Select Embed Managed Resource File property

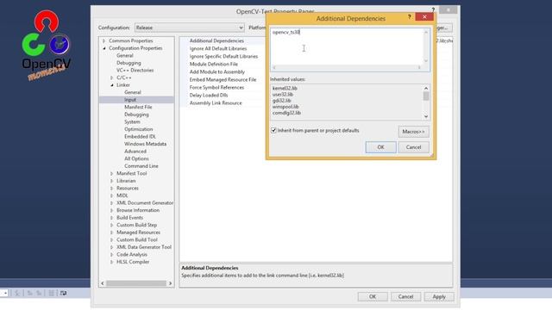coord(223,80)
